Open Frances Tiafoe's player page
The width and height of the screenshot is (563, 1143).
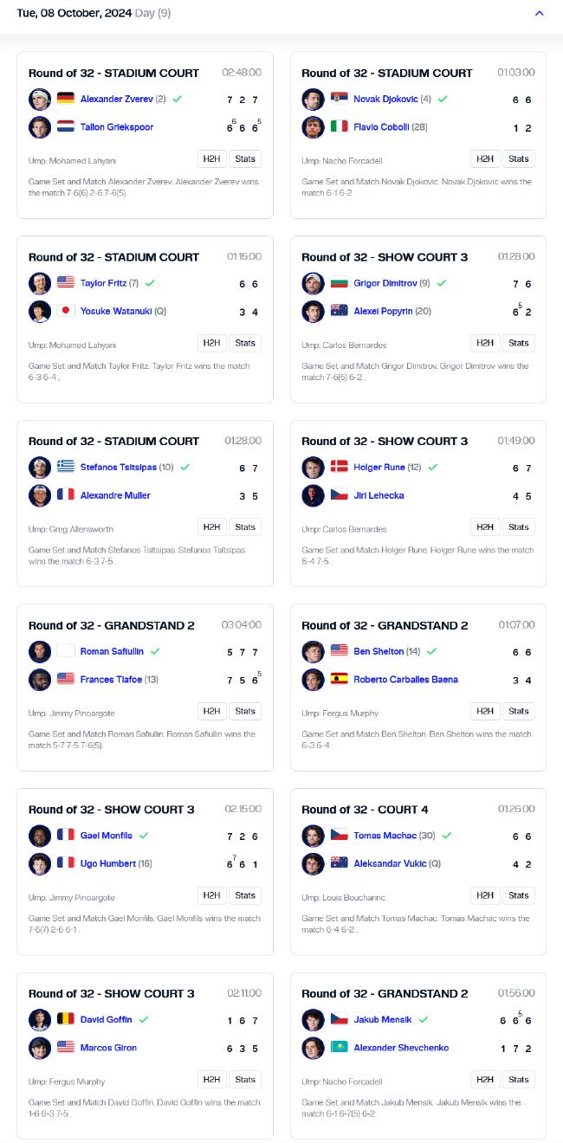(111, 680)
